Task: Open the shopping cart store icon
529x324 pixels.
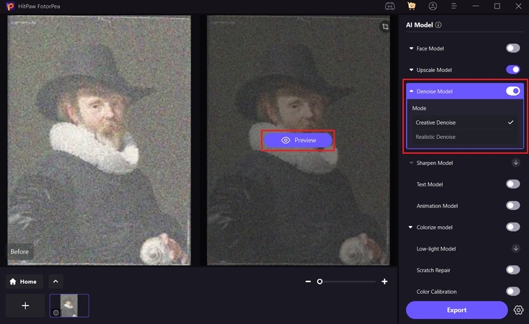Action: pyautogui.click(x=411, y=6)
